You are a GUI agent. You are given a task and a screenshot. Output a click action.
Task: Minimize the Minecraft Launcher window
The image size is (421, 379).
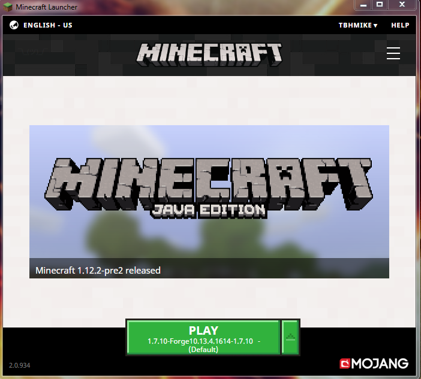(x=363, y=5)
